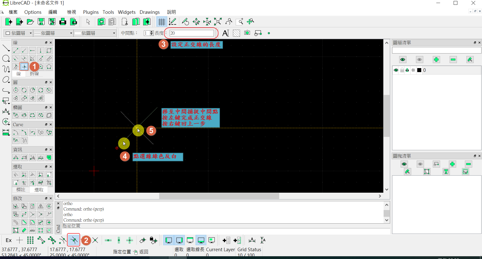Toggle free snap crosshair icon
482x259 pixels.
pos(20,240)
